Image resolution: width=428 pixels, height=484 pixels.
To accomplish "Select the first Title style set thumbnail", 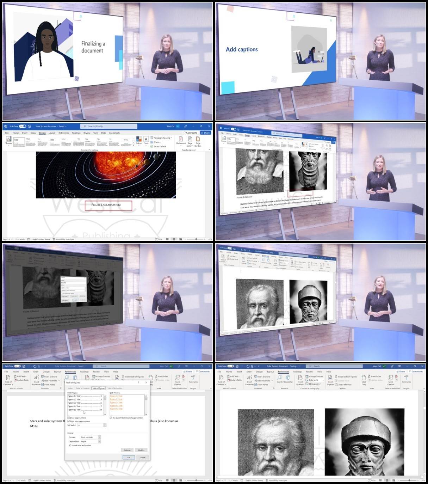I will (19, 142).
